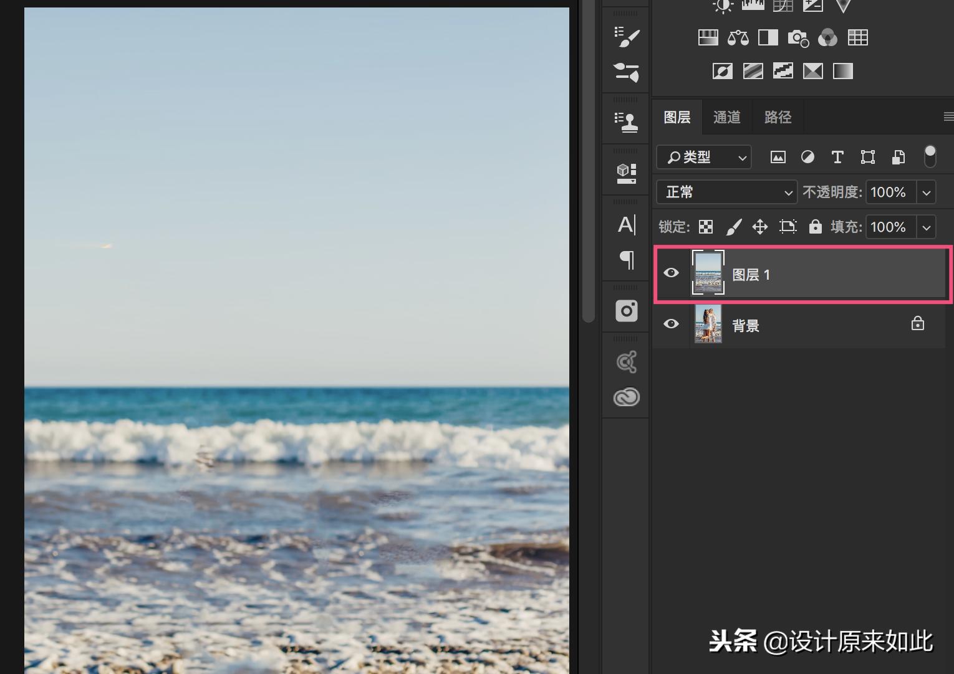Switch to the 图层 tab

[x=677, y=117]
